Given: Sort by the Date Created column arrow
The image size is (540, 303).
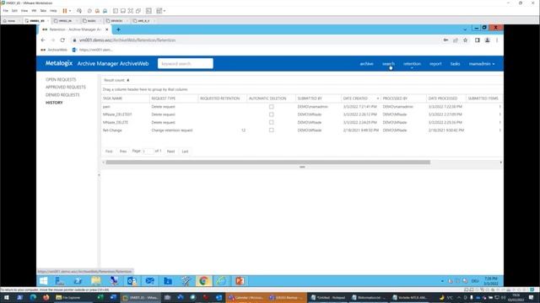Looking at the screenshot, I should click(378, 98).
